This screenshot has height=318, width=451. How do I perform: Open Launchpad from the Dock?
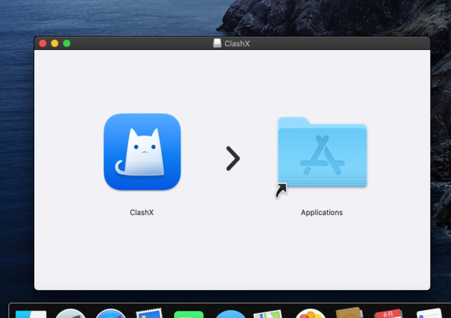pyautogui.click(x=71, y=313)
